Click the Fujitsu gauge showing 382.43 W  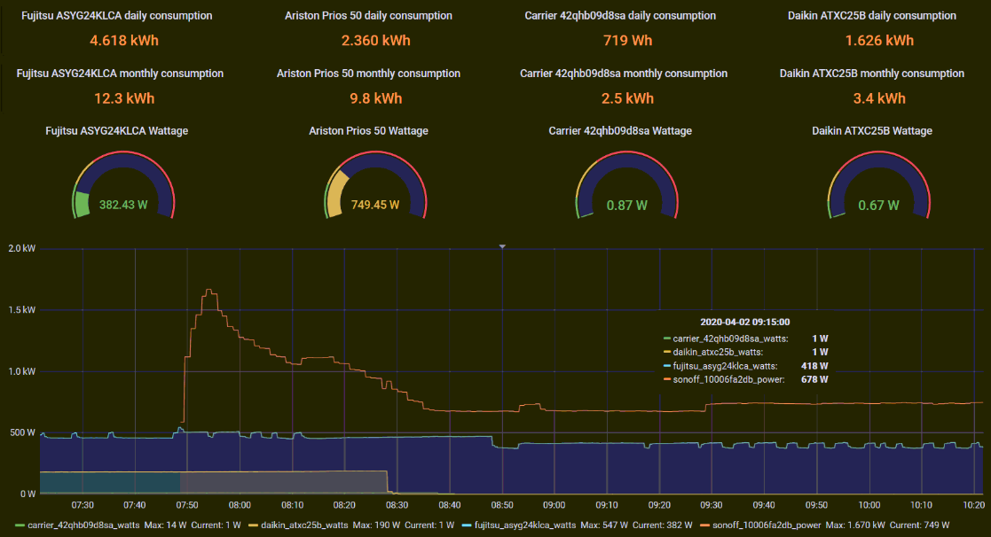pyautogui.click(x=123, y=185)
